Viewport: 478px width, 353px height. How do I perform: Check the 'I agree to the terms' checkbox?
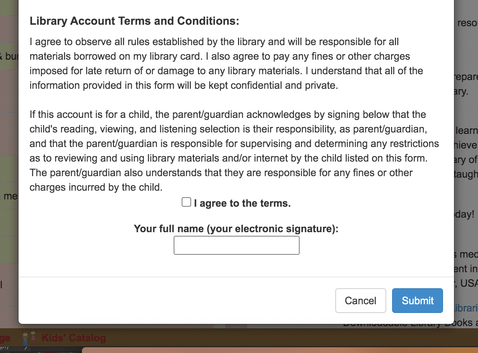(x=186, y=202)
